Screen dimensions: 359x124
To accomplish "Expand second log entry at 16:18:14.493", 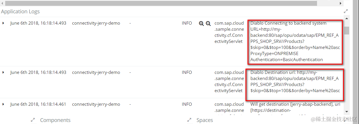I will pyautogui.click(x=3, y=72).
